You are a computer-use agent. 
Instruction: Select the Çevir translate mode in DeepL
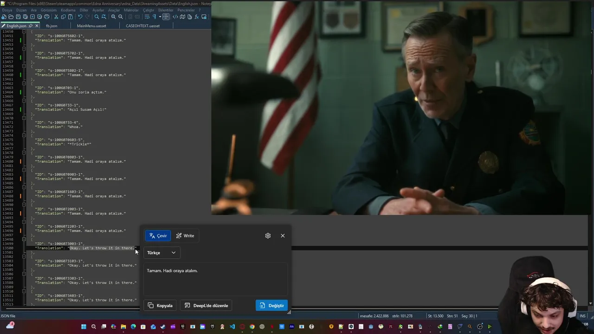click(x=158, y=236)
